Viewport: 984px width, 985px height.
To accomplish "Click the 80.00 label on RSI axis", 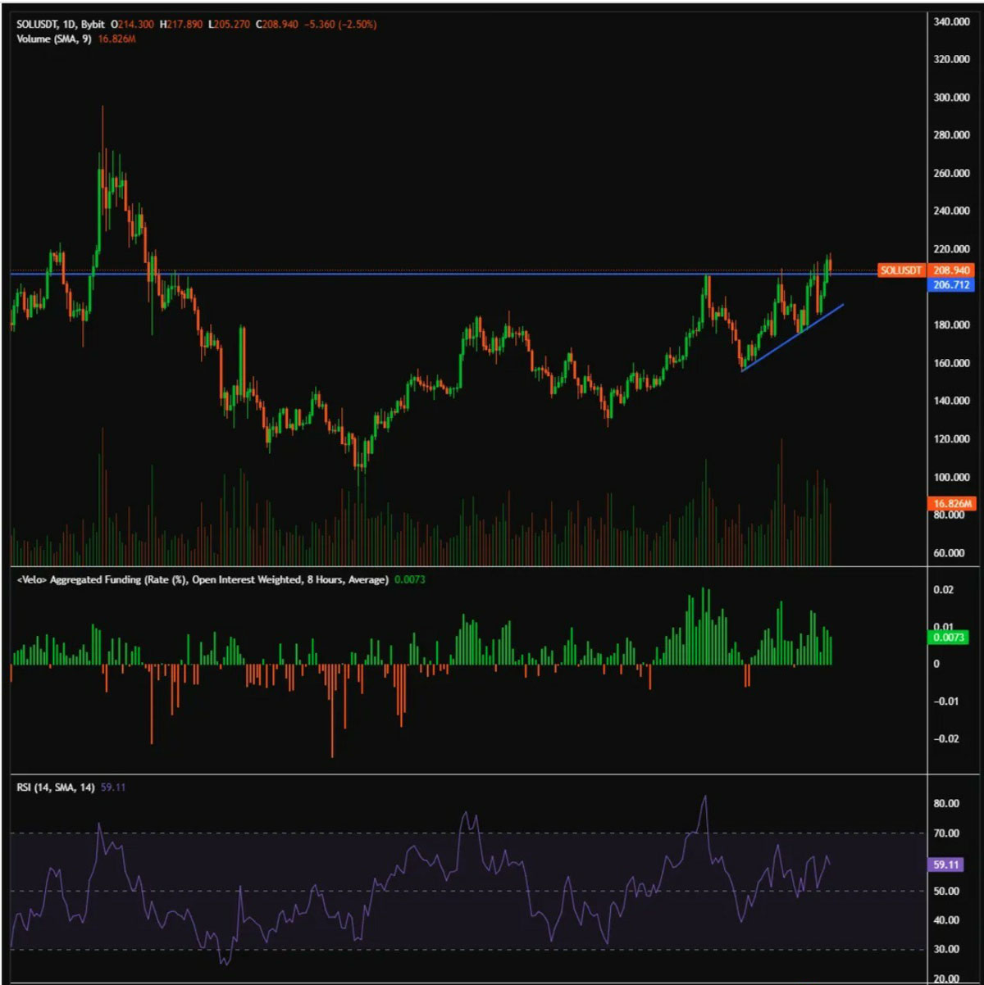I will coord(946,804).
